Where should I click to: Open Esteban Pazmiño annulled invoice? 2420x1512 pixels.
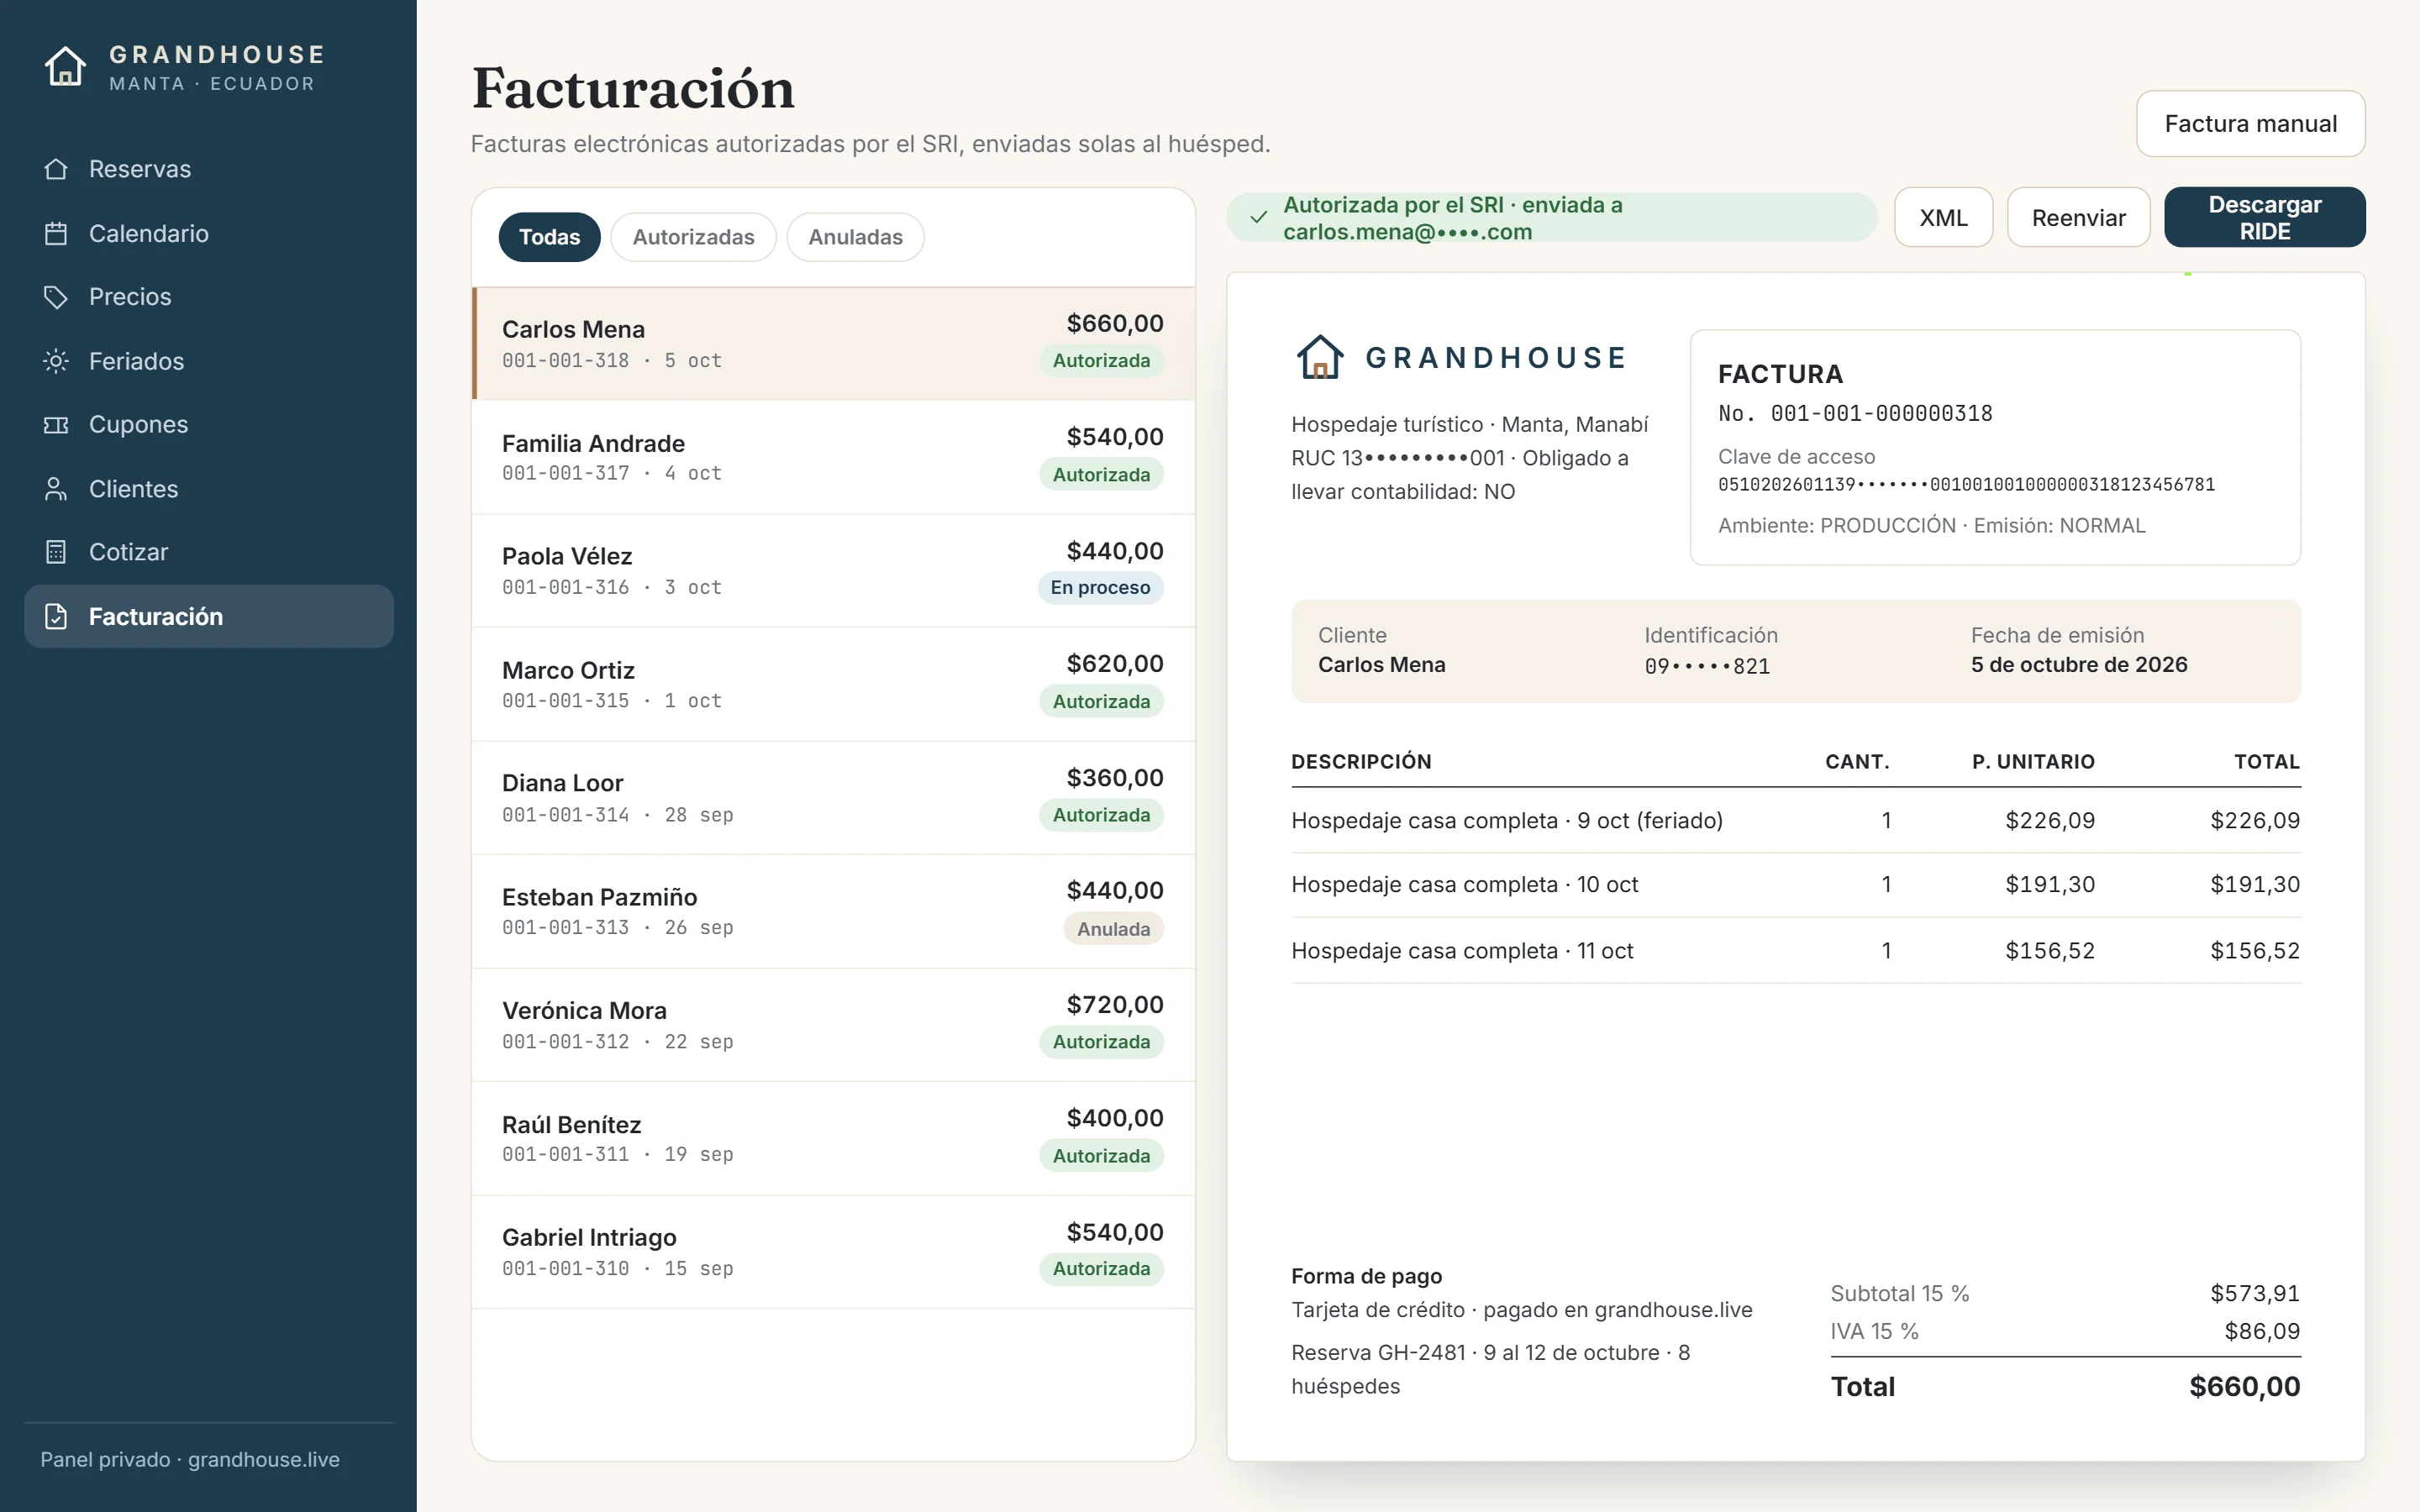tap(834, 911)
